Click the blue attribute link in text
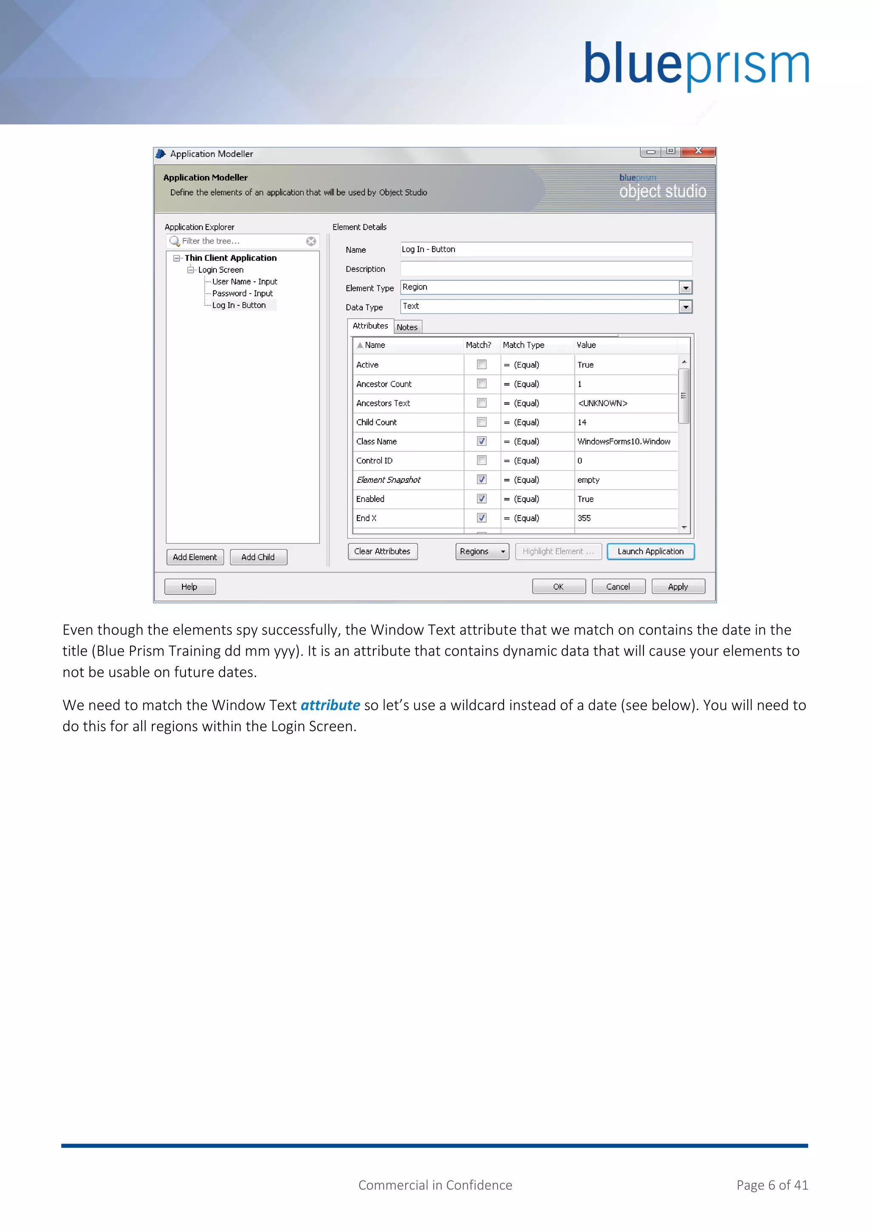The height and width of the screenshot is (1232, 871). tap(330, 705)
